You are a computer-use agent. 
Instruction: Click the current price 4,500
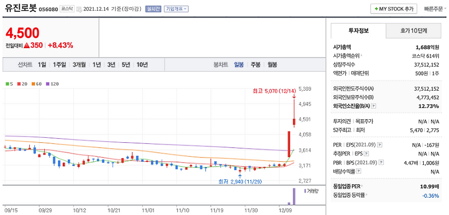point(22,34)
